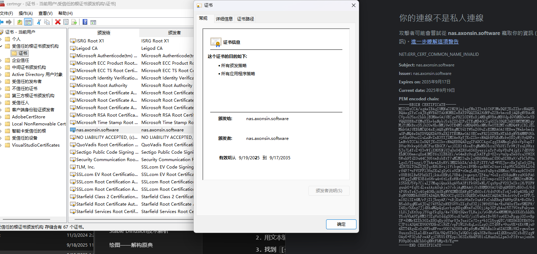This screenshot has height=254, width=537.
Task: Click the folder icon beside 企业信任
Action: [7, 60]
